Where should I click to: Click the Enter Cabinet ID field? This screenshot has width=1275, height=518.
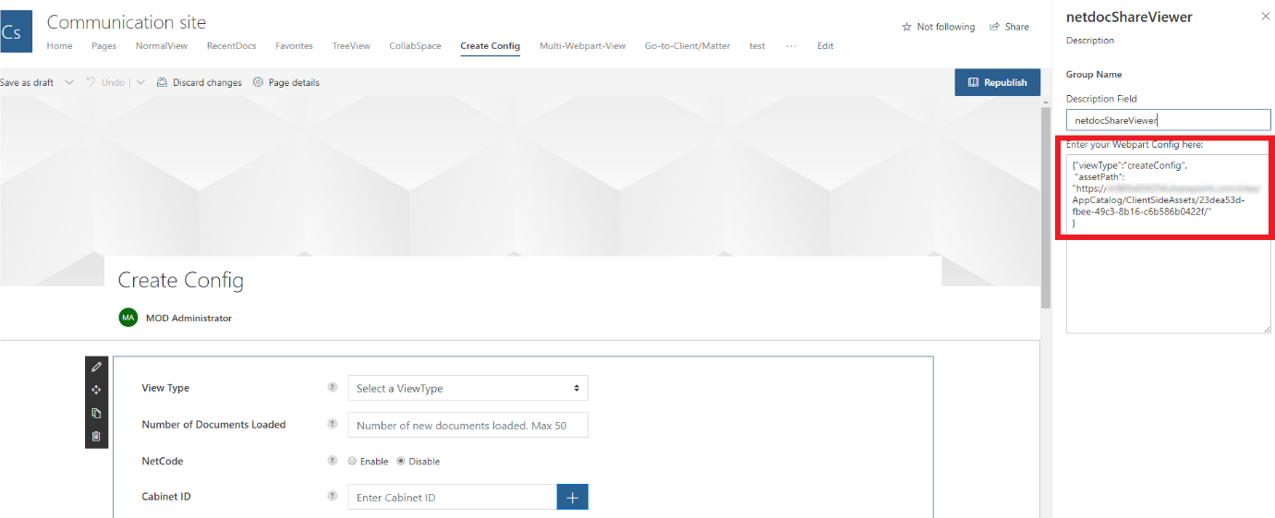coord(453,497)
